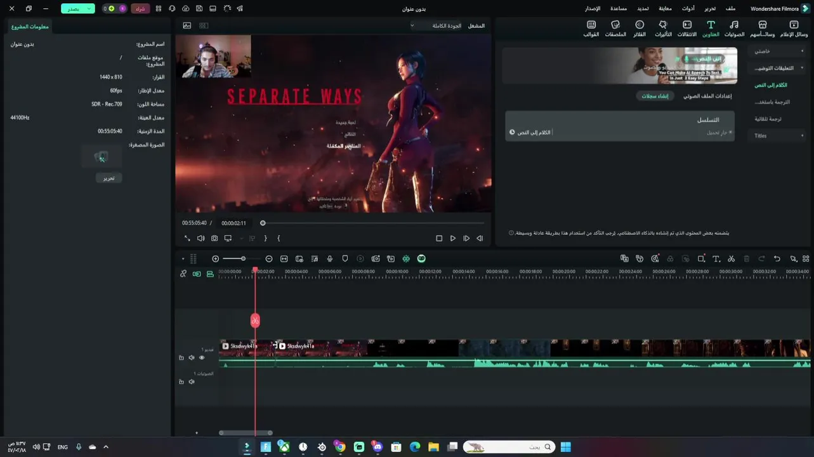Toggle the timeline link/unlink chain icon
The image size is (814, 457).
tap(183, 274)
